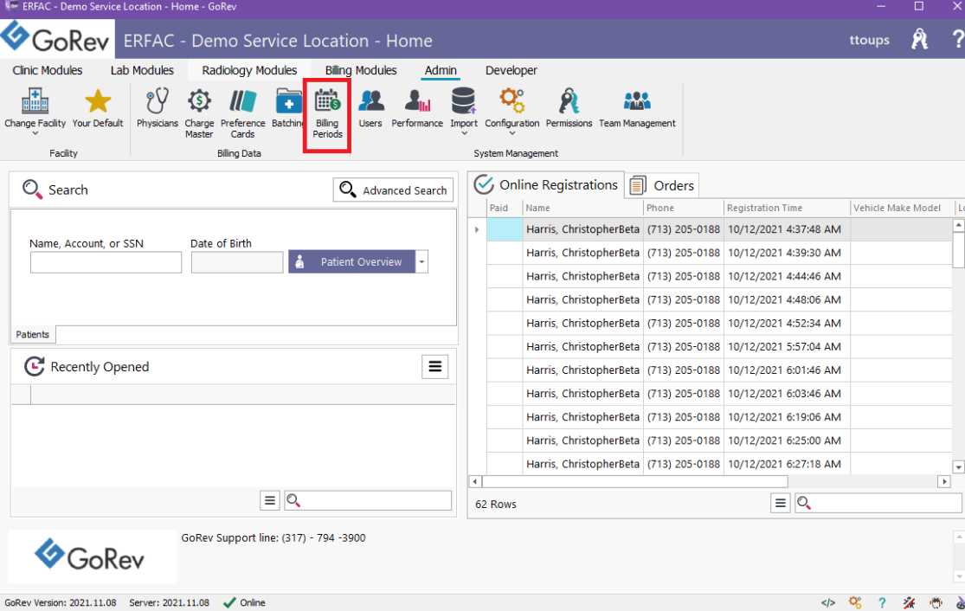The width and height of the screenshot is (965, 611).
Task: Click Vehicle Make Model column header
Action: [x=902, y=208]
